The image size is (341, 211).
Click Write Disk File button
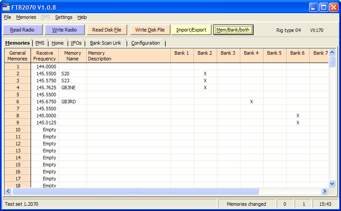click(x=150, y=30)
